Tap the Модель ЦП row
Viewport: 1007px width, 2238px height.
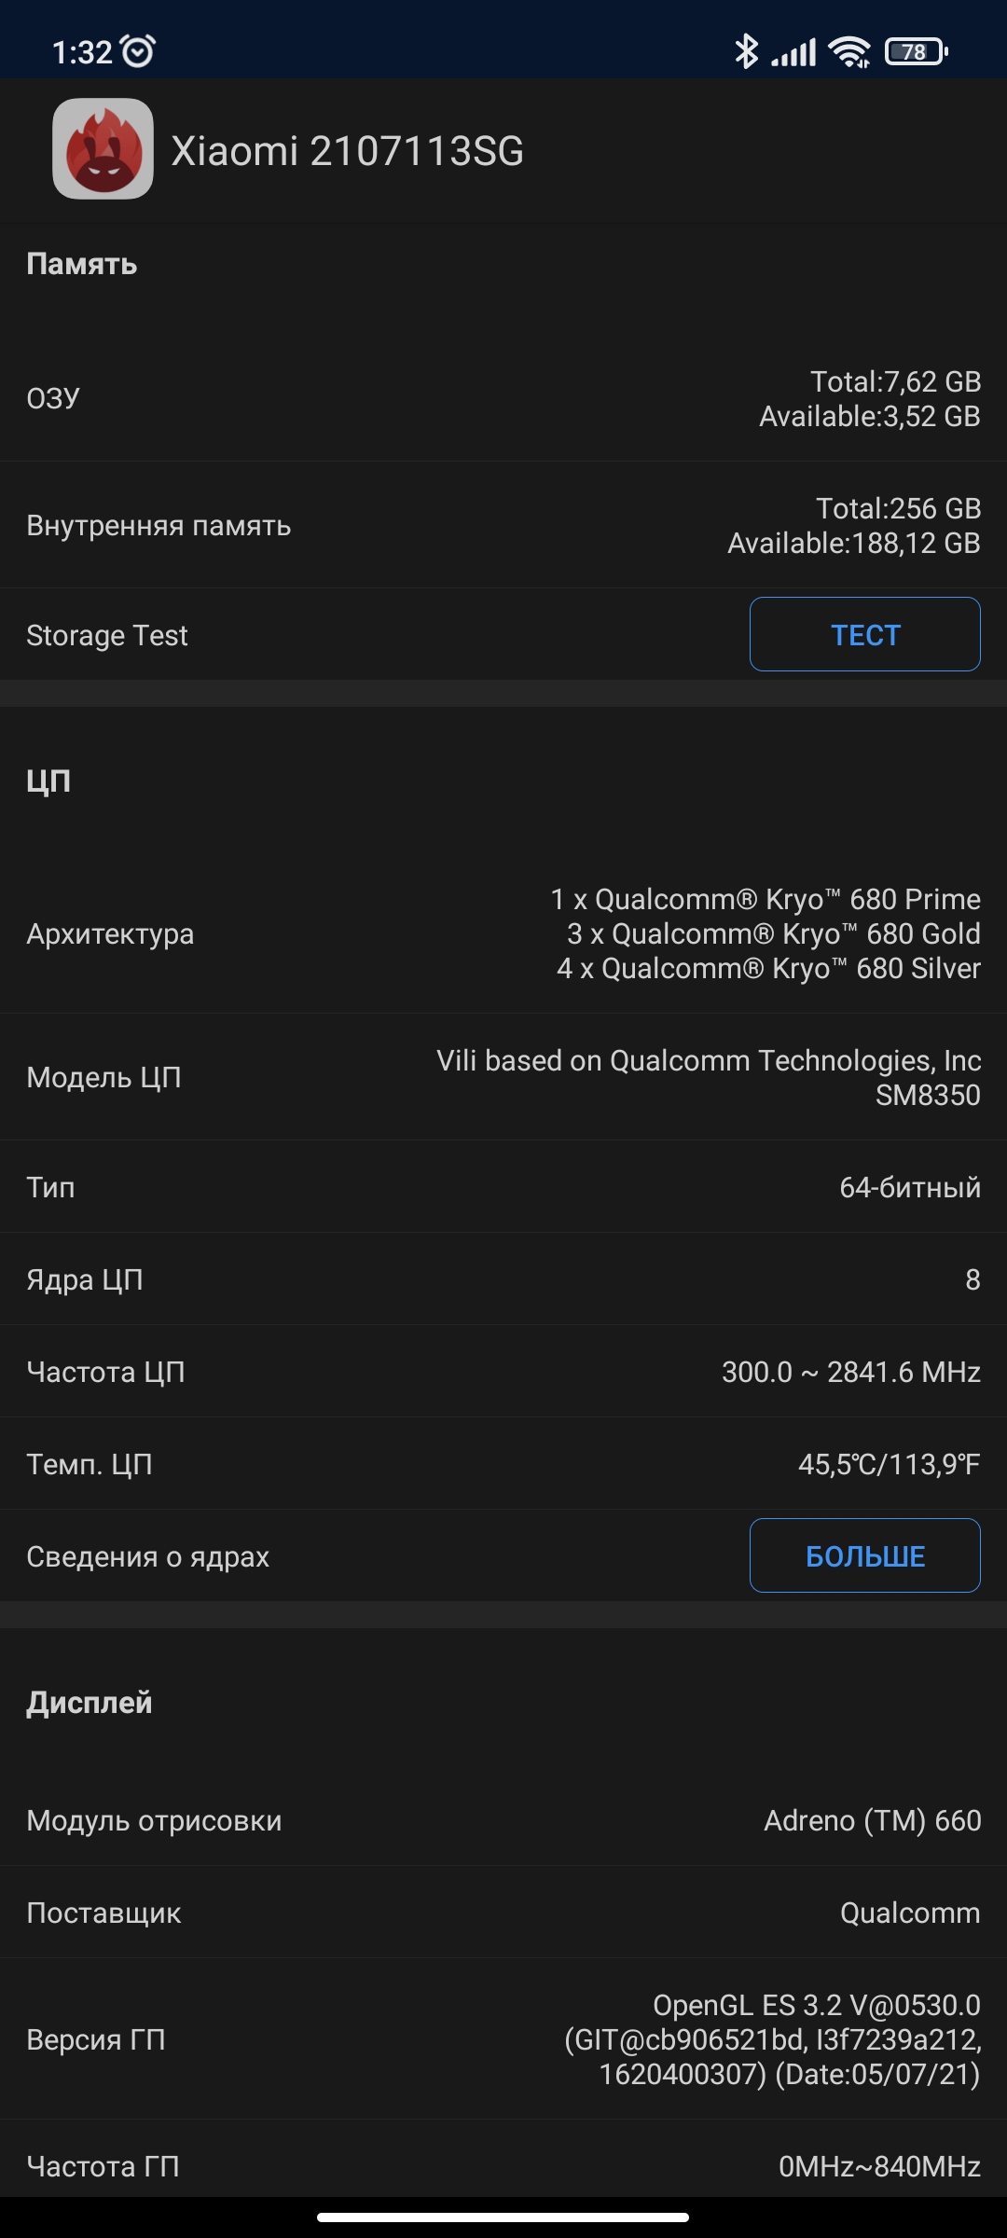(x=504, y=1077)
